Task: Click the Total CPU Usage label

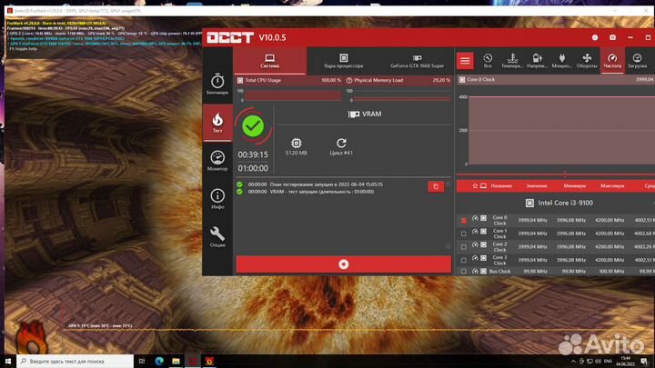Action: click(263, 80)
